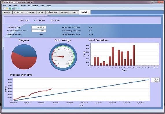Click Record Daily Word Count value 4738

pyautogui.click(x=90, y=27)
